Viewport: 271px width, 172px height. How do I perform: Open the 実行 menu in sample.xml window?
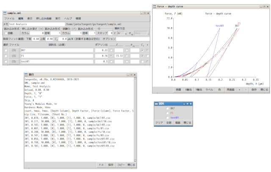tap(58, 19)
